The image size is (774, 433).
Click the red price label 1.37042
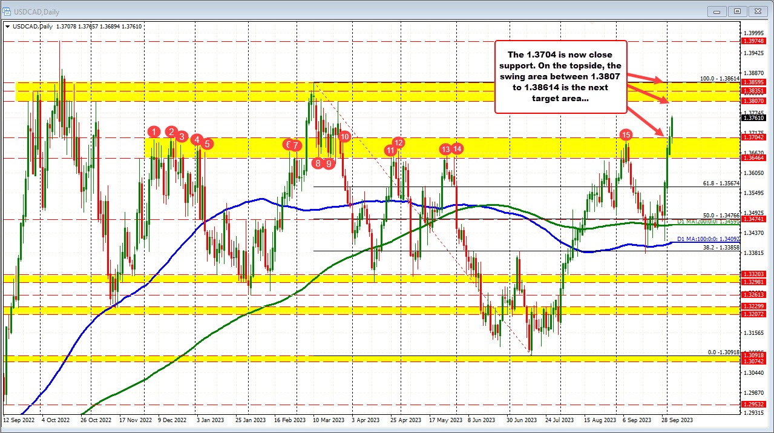(753, 137)
